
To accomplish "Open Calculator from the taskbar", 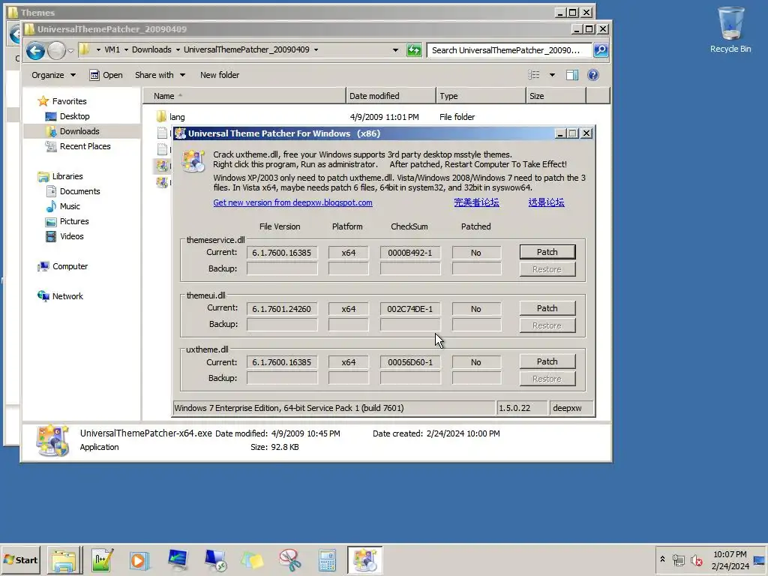I will 327,559.
